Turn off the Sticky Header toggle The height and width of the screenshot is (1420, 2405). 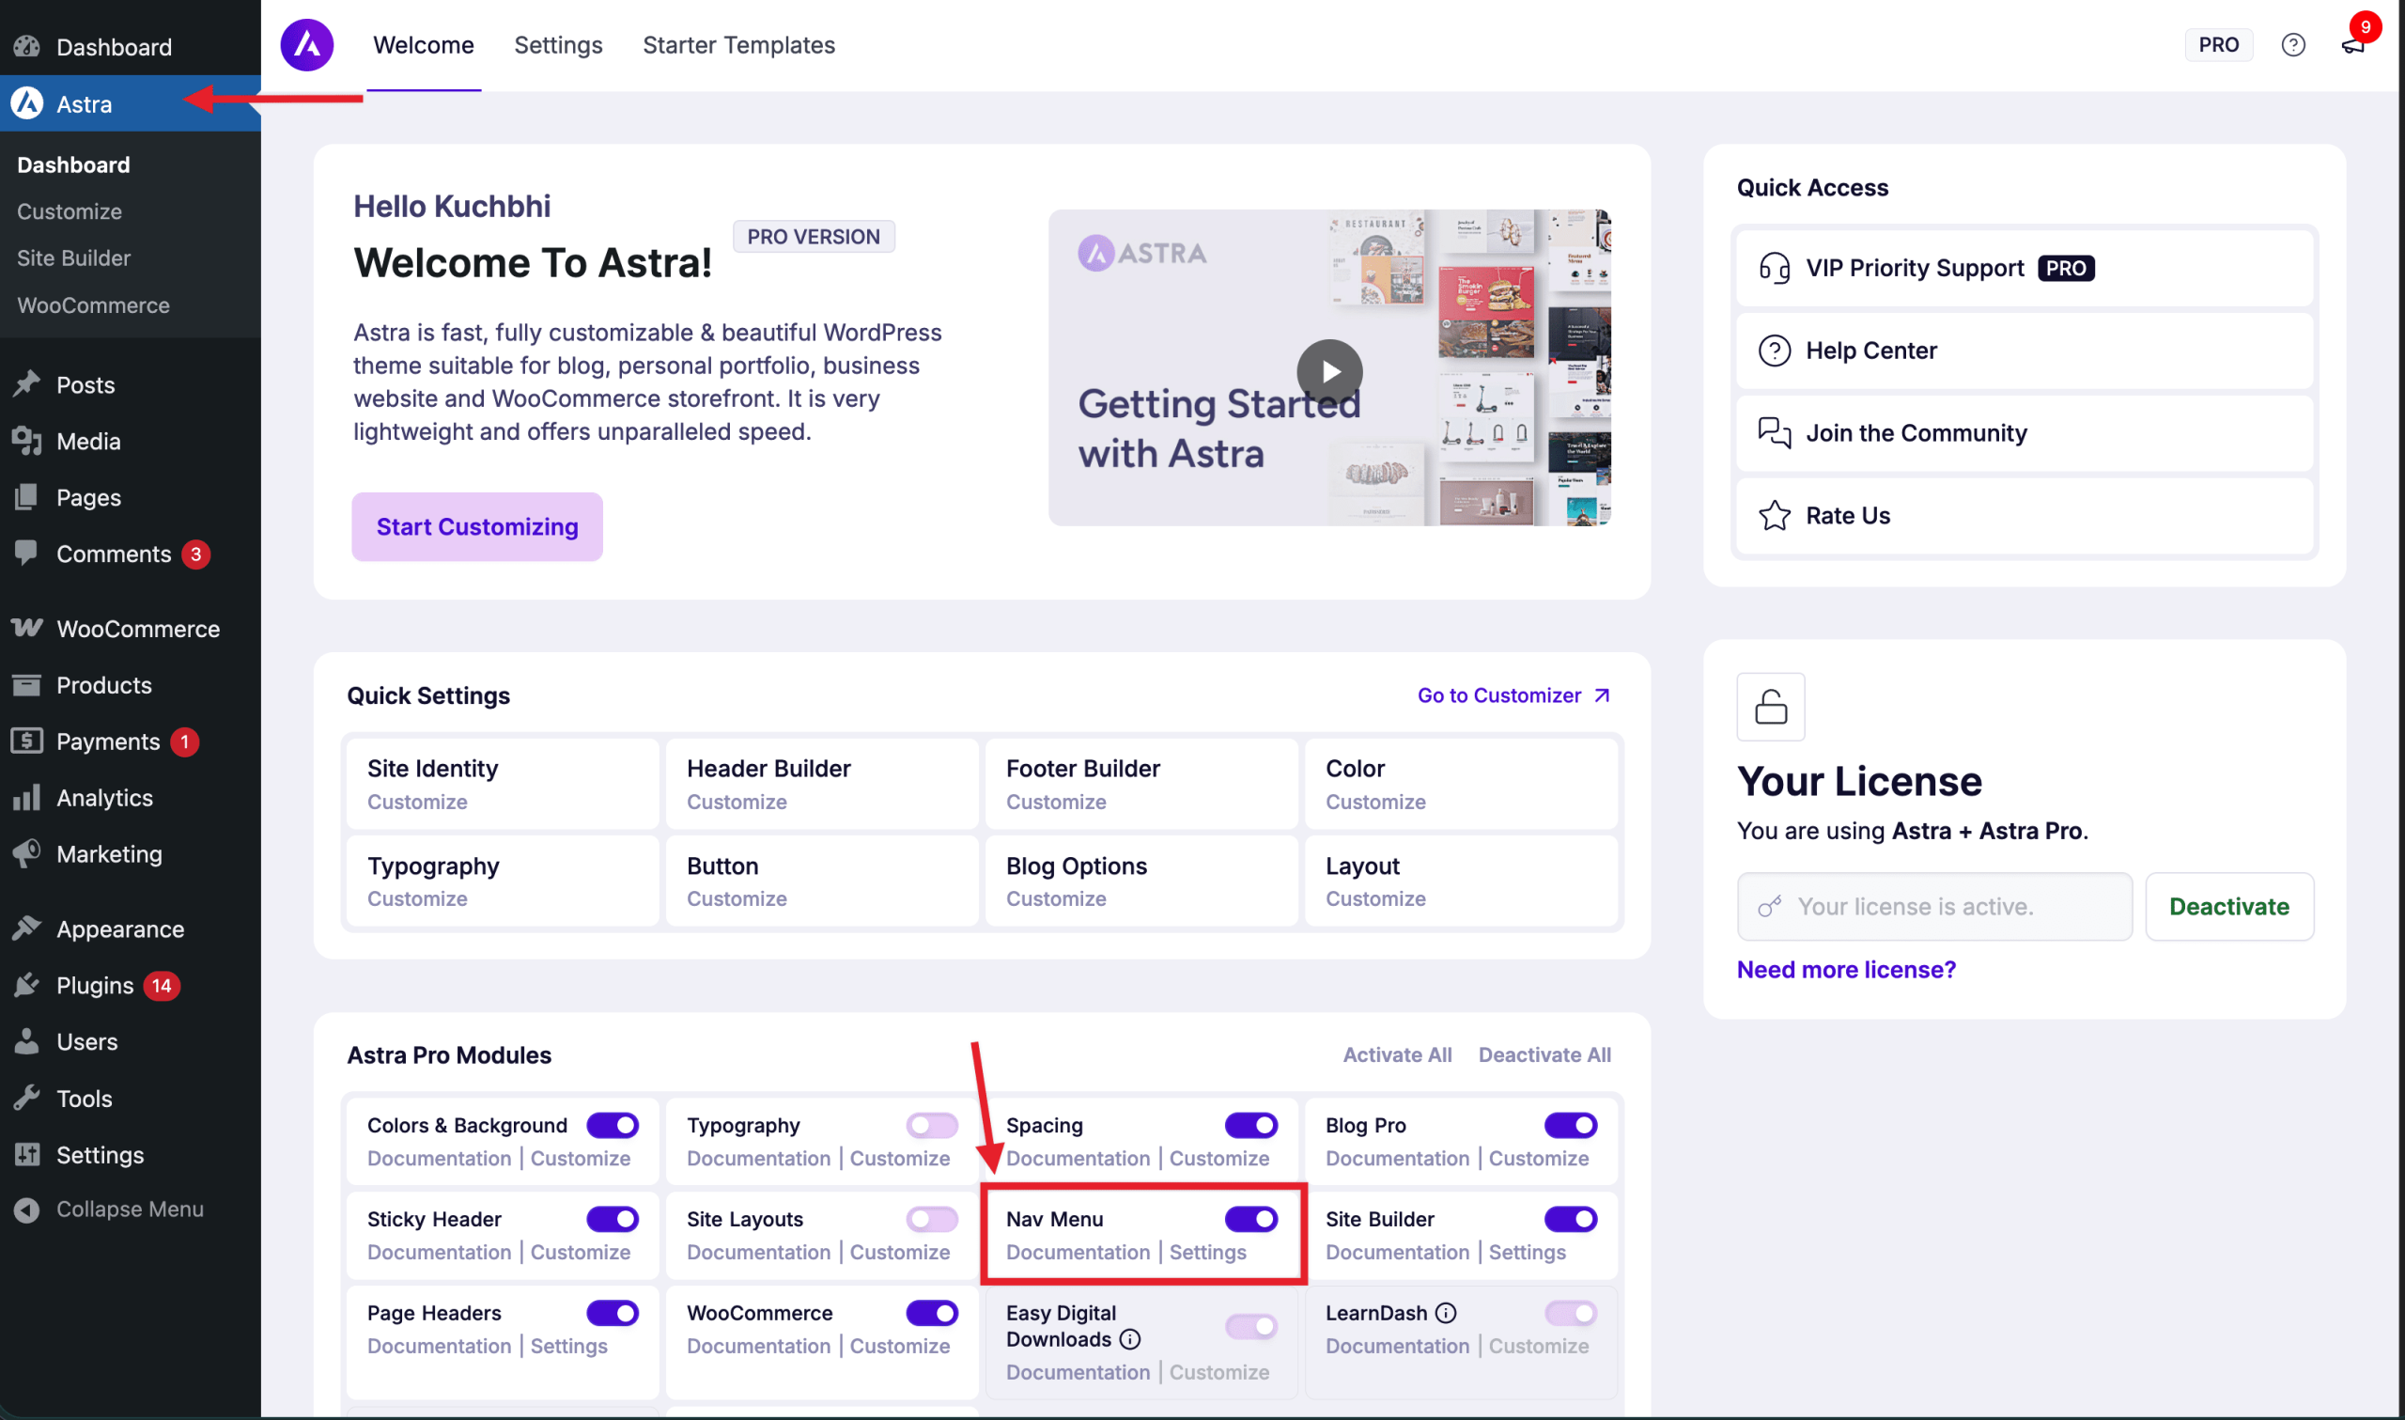coord(612,1219)
